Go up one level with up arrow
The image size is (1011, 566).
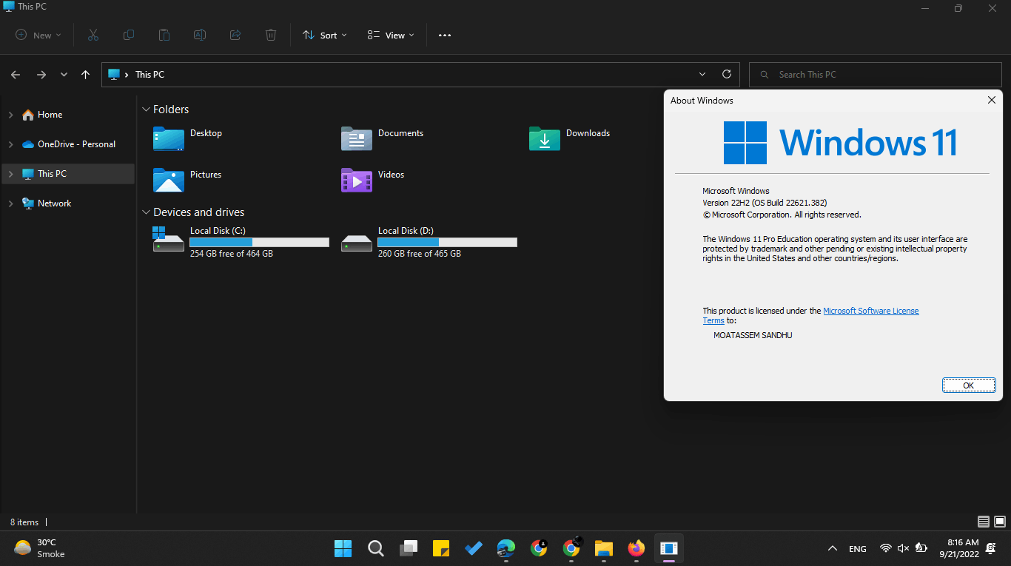point(86,75)
